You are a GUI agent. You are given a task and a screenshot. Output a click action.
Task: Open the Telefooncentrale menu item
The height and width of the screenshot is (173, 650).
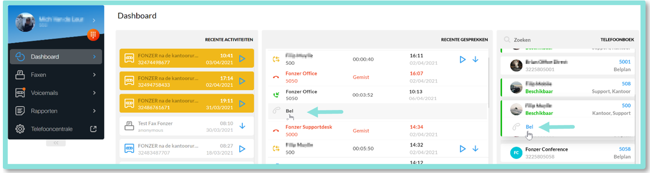point(56,129)
